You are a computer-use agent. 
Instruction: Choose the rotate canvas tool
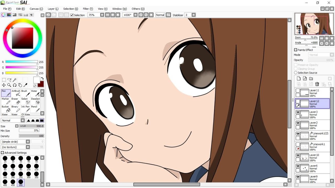pyautogui.click(x=15, y=85)
